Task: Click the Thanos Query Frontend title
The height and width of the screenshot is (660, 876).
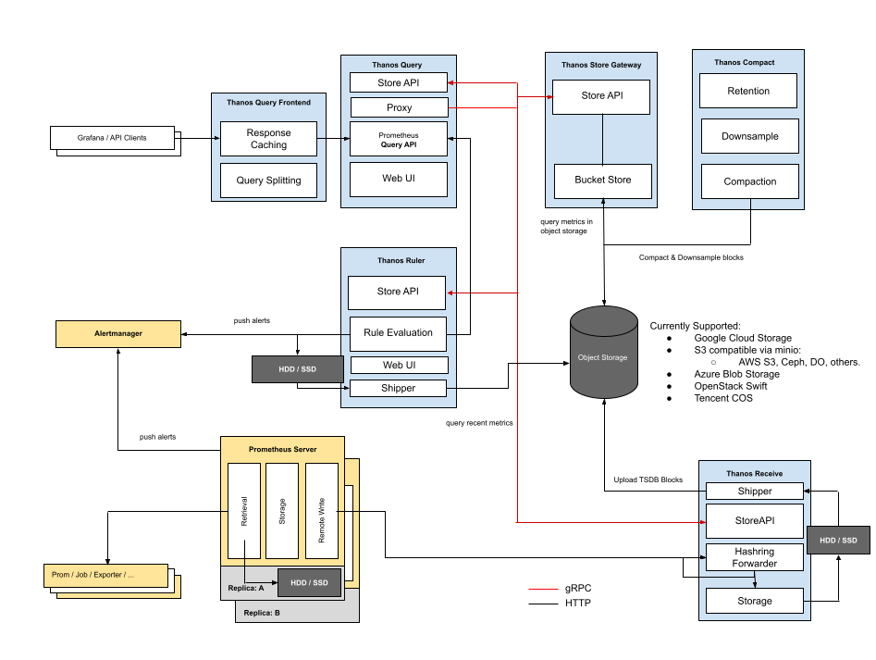Action: click(269, 102)
